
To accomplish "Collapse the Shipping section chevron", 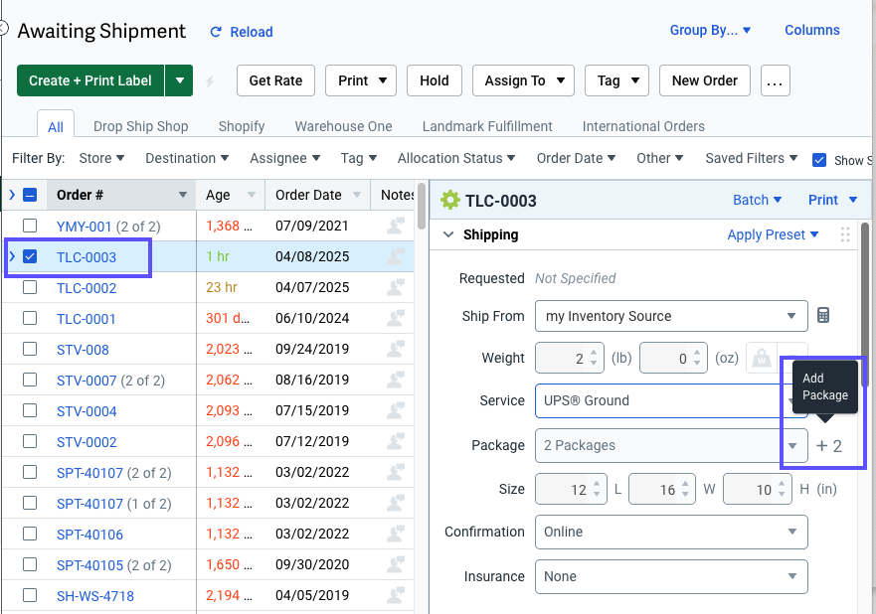I will (x=448, y=234).
